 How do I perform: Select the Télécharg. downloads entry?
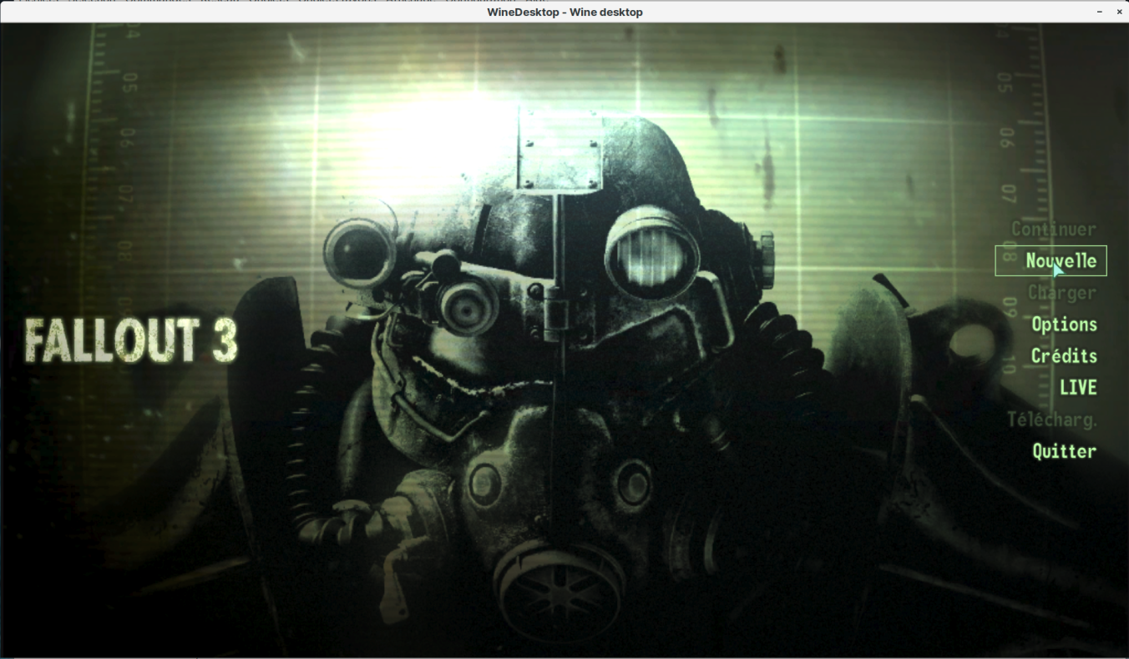click(x=1051, y=420)
